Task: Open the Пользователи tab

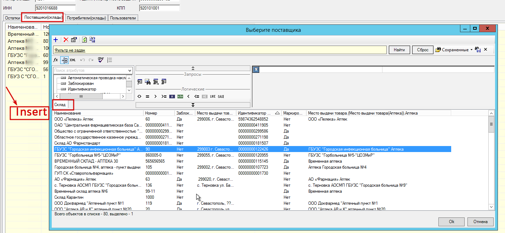Action: coord(123,18)
